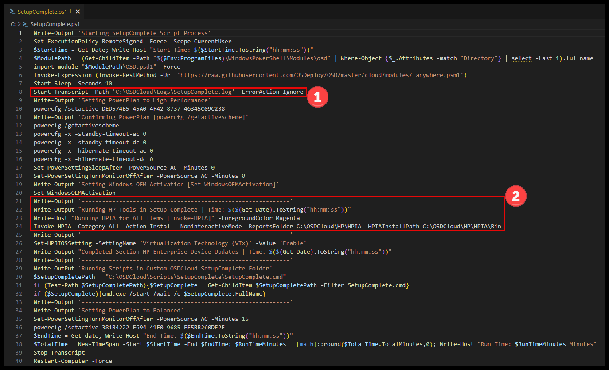Open the SetupComplete.ps1 breadcrumb dropdown

[55, 24]
